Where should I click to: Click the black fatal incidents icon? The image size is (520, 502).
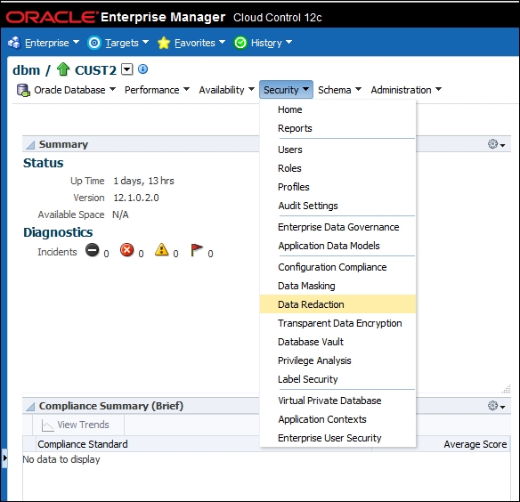tap(93, 250)
